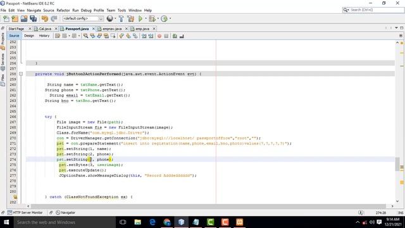This screenshot has width=405, height=228.
Task: Open the dropdown arrow beside globe icon
Action: pos(115,18)
